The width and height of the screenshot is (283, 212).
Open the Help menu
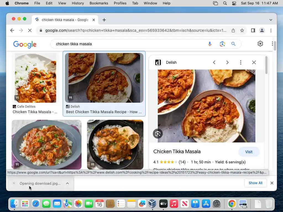pyautogui.click(x=166, y=3)
